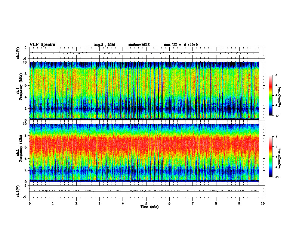Screen dimensions: 296x228
Task: Click the -7 value on ch.2 color bar
Action: [276, 147]
